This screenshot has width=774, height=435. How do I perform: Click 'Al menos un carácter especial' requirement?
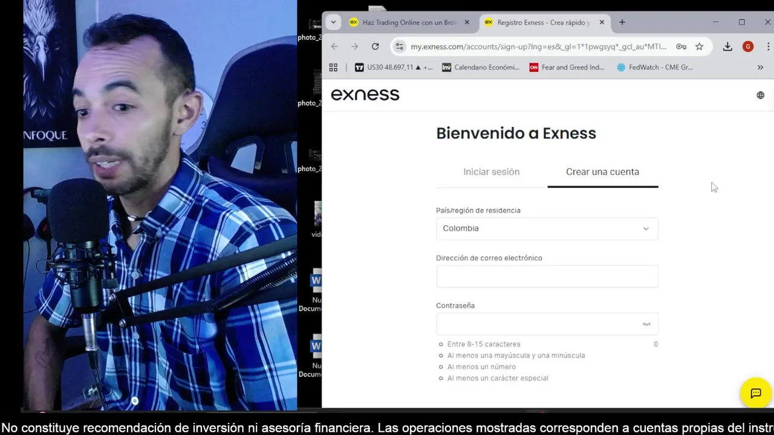(x=498, y=378)
